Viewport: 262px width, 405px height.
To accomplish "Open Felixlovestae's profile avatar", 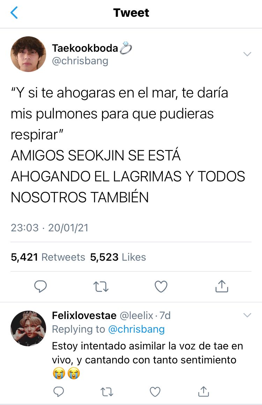I will click(28, 328).
